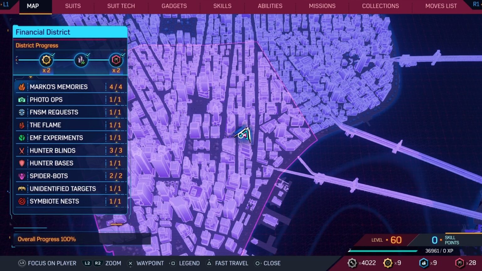Click the Unidentified Targets bat icon
The height and width of the screenshot is (271, 482).
coord(22,189)
